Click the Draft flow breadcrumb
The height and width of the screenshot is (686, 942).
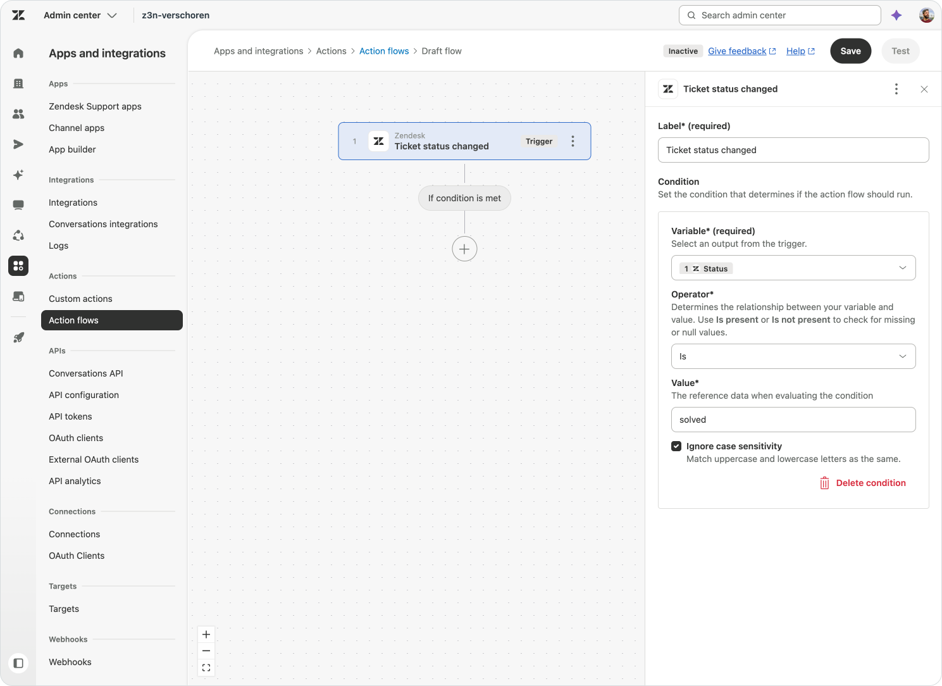coord(442,51)
